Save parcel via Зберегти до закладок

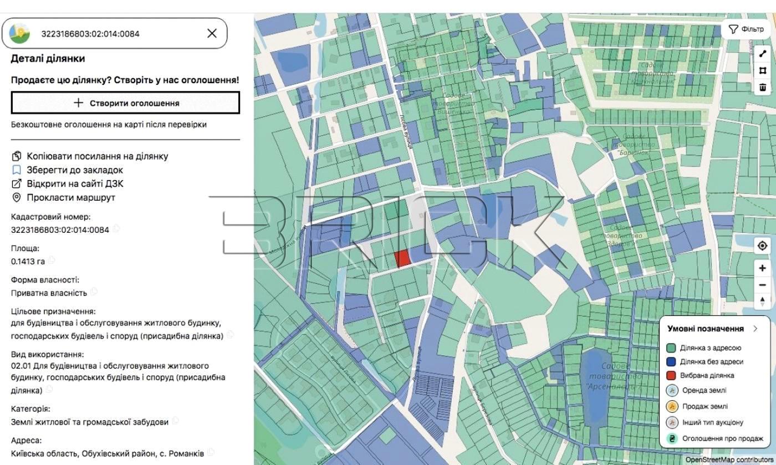coord(74,170)
